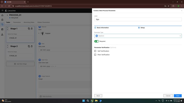Open the Parameters tab

pos(17,22)
